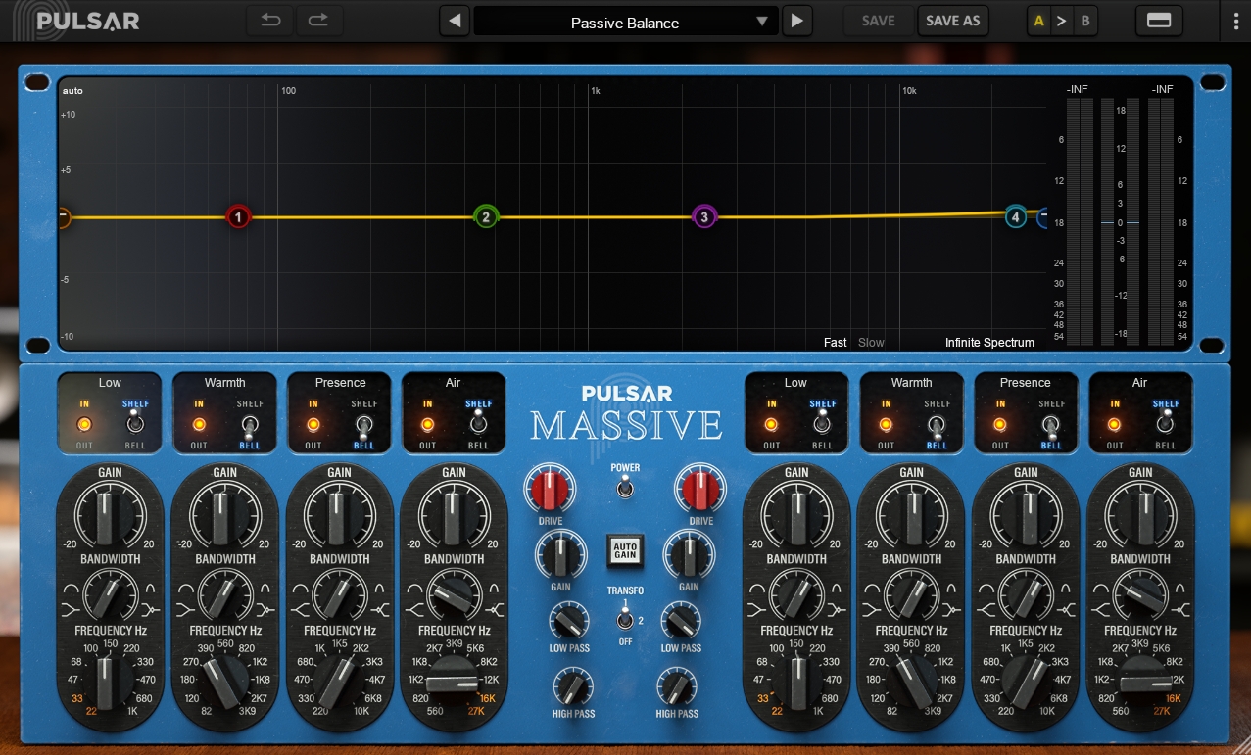The image size is (1251, 755).
Task: Toggle the Infinite Spectrum option
Action: pos(989,343)
